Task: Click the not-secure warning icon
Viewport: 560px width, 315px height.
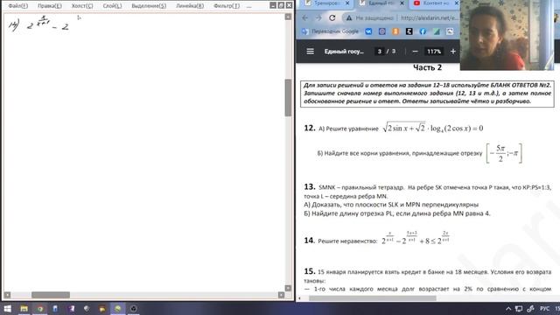Action: click(349, 17)
